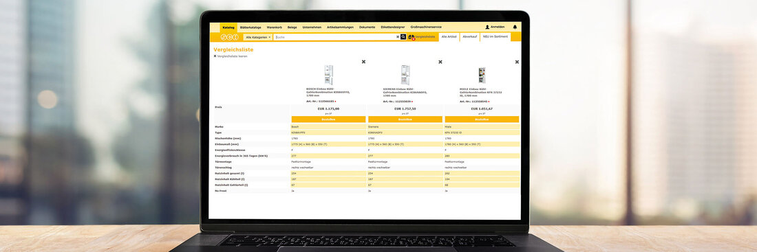Click Bestellen for the EUR 1.051,67 product
Screen dimensions: 757x252
point(482,119)
